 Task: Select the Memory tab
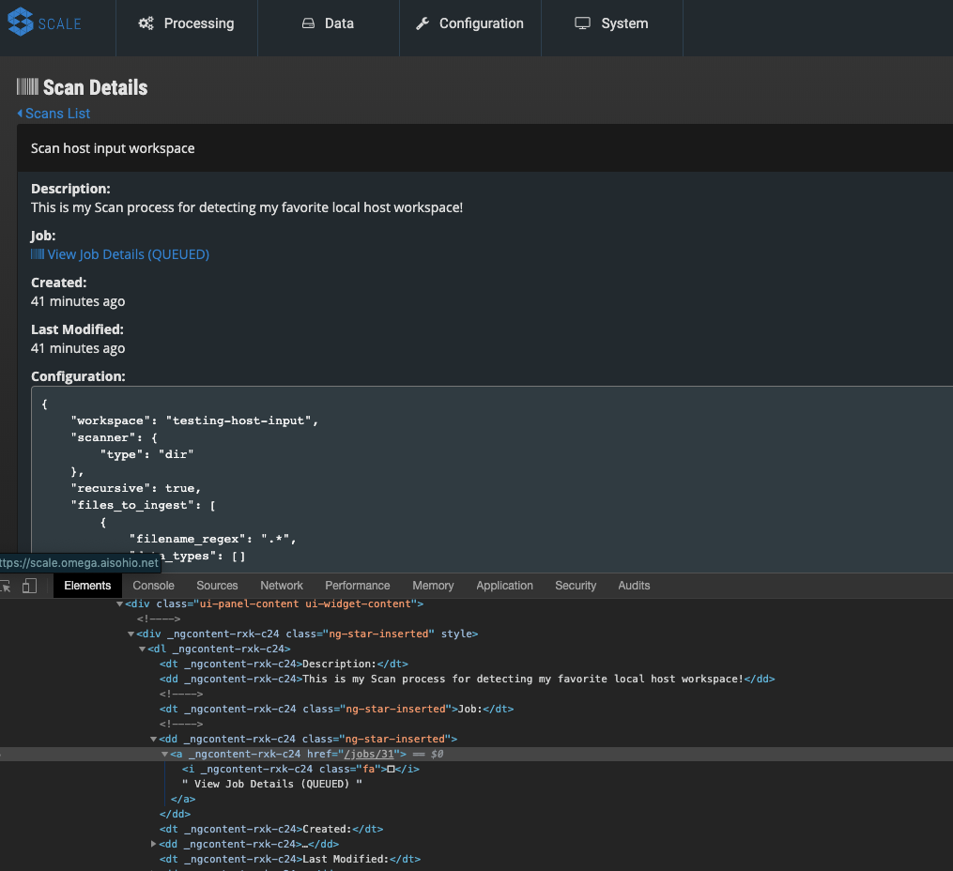click(433, 585)
